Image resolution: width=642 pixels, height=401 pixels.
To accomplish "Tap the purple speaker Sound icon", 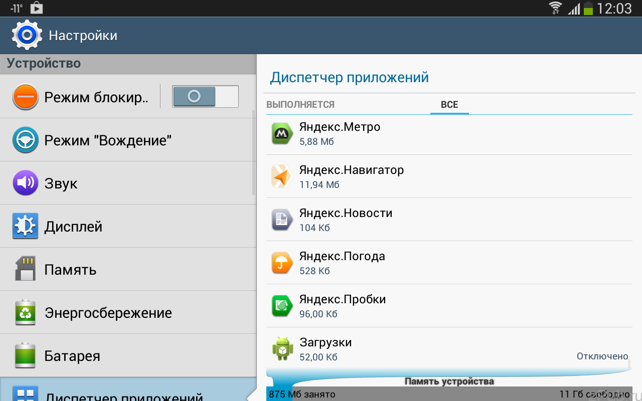I will [25, 183].
